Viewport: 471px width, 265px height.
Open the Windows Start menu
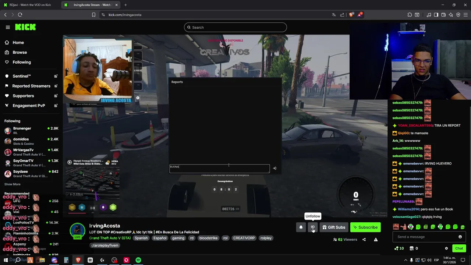point(6,260)
